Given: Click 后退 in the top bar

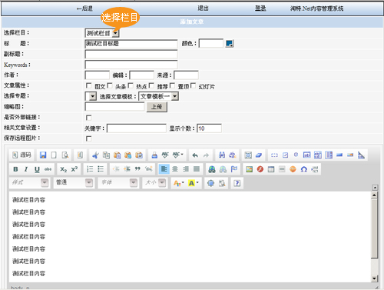Looking at the screenshot, I should click(x=84, y=8).
